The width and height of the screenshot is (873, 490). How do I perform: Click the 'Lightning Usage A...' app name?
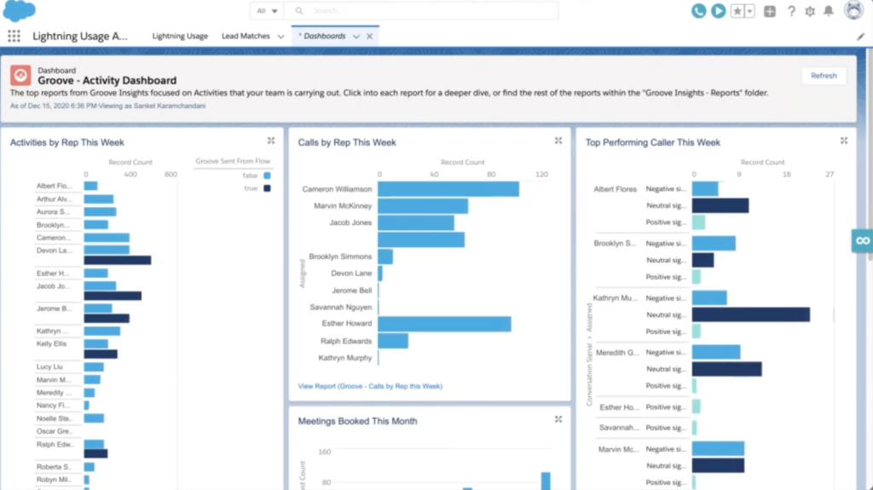pyautogui.click(x=79, y=36)
